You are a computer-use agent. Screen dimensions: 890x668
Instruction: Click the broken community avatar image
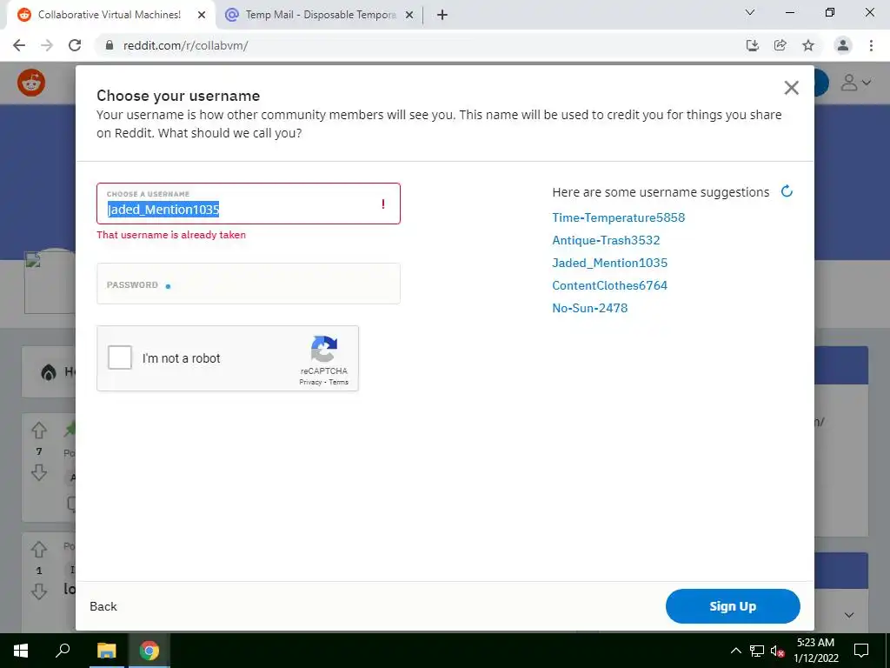(50, 283)
